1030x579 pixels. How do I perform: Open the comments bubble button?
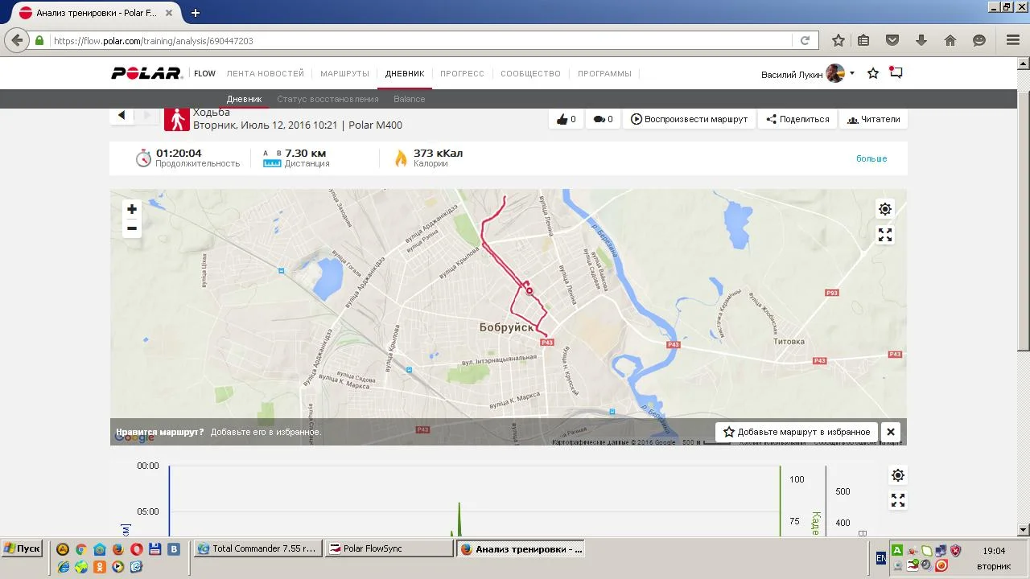coord(604,119)
